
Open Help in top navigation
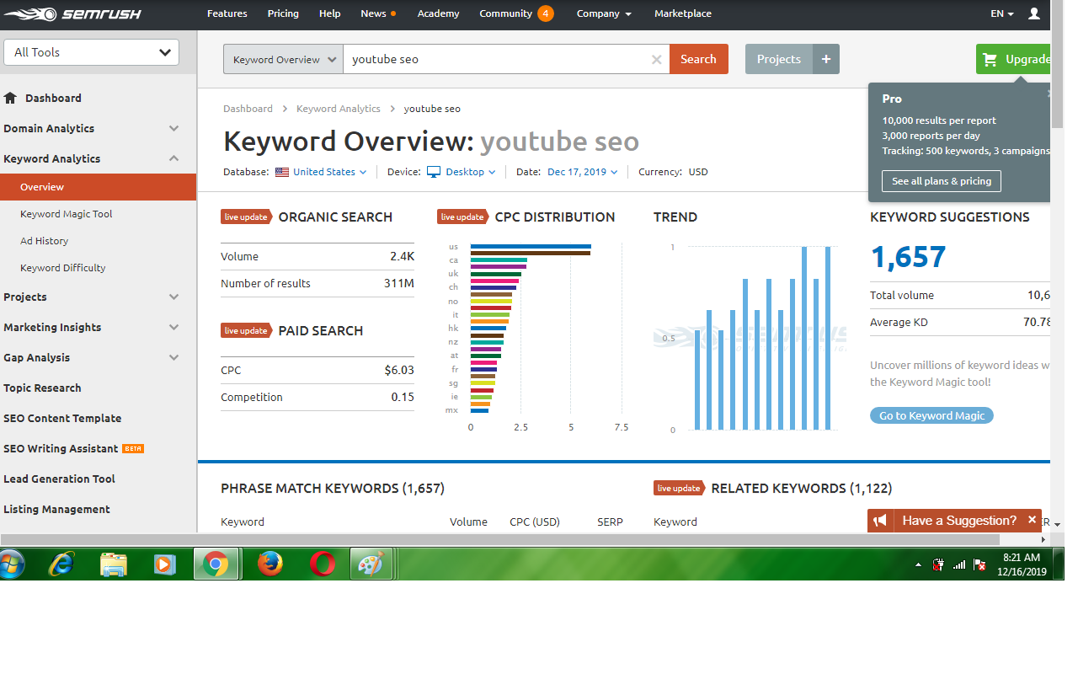(x=330, y=13)
